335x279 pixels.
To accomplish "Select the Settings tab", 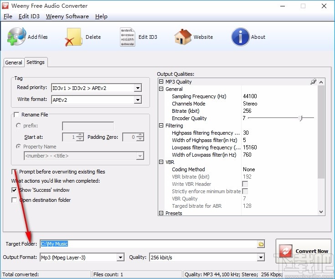I will pyautogui.click(x=36, y=62).
